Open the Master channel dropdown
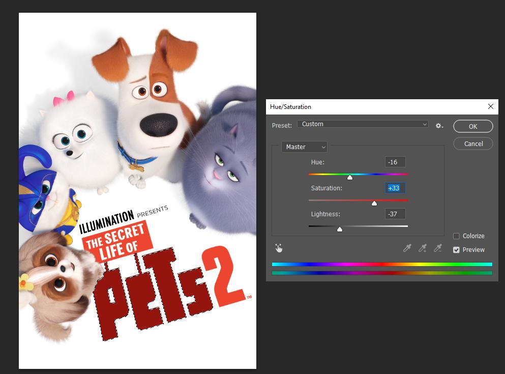The image size is (505, 374). (304, 147)
